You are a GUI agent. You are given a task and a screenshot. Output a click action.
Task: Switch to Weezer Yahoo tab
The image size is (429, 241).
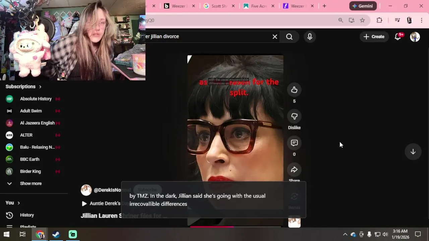298,6
